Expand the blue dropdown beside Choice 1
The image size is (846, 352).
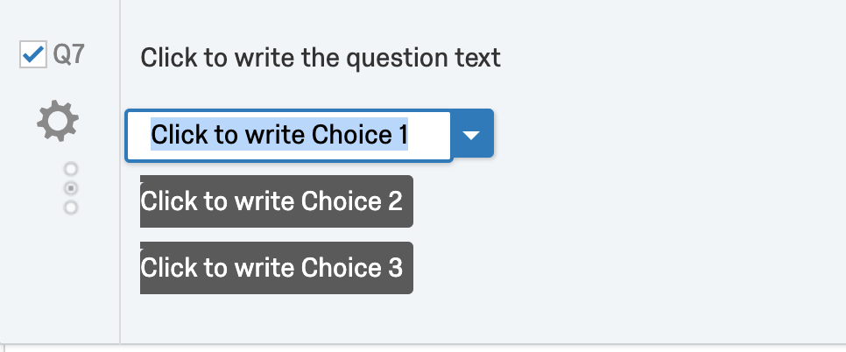pyautogui.click(x=472, y=135)
